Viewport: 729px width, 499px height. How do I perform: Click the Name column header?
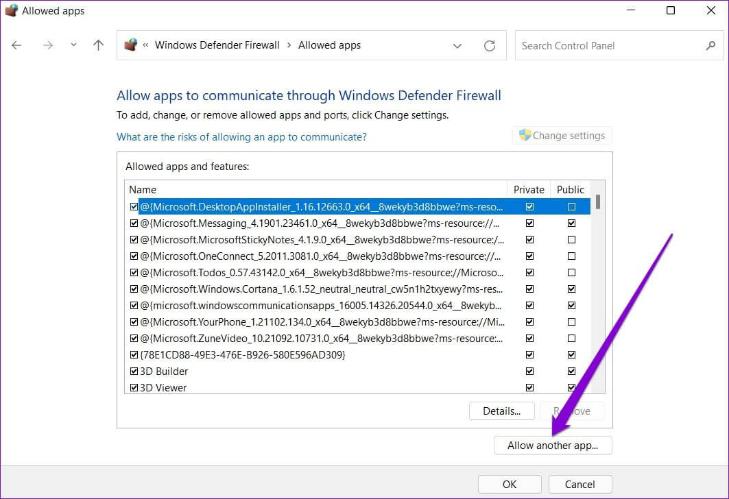(316, 190)
